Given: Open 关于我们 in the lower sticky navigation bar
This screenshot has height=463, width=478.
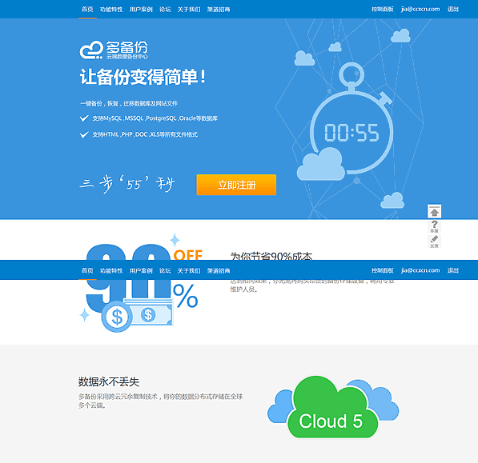Looking at the screenshot, I should (x=189, y=270).
